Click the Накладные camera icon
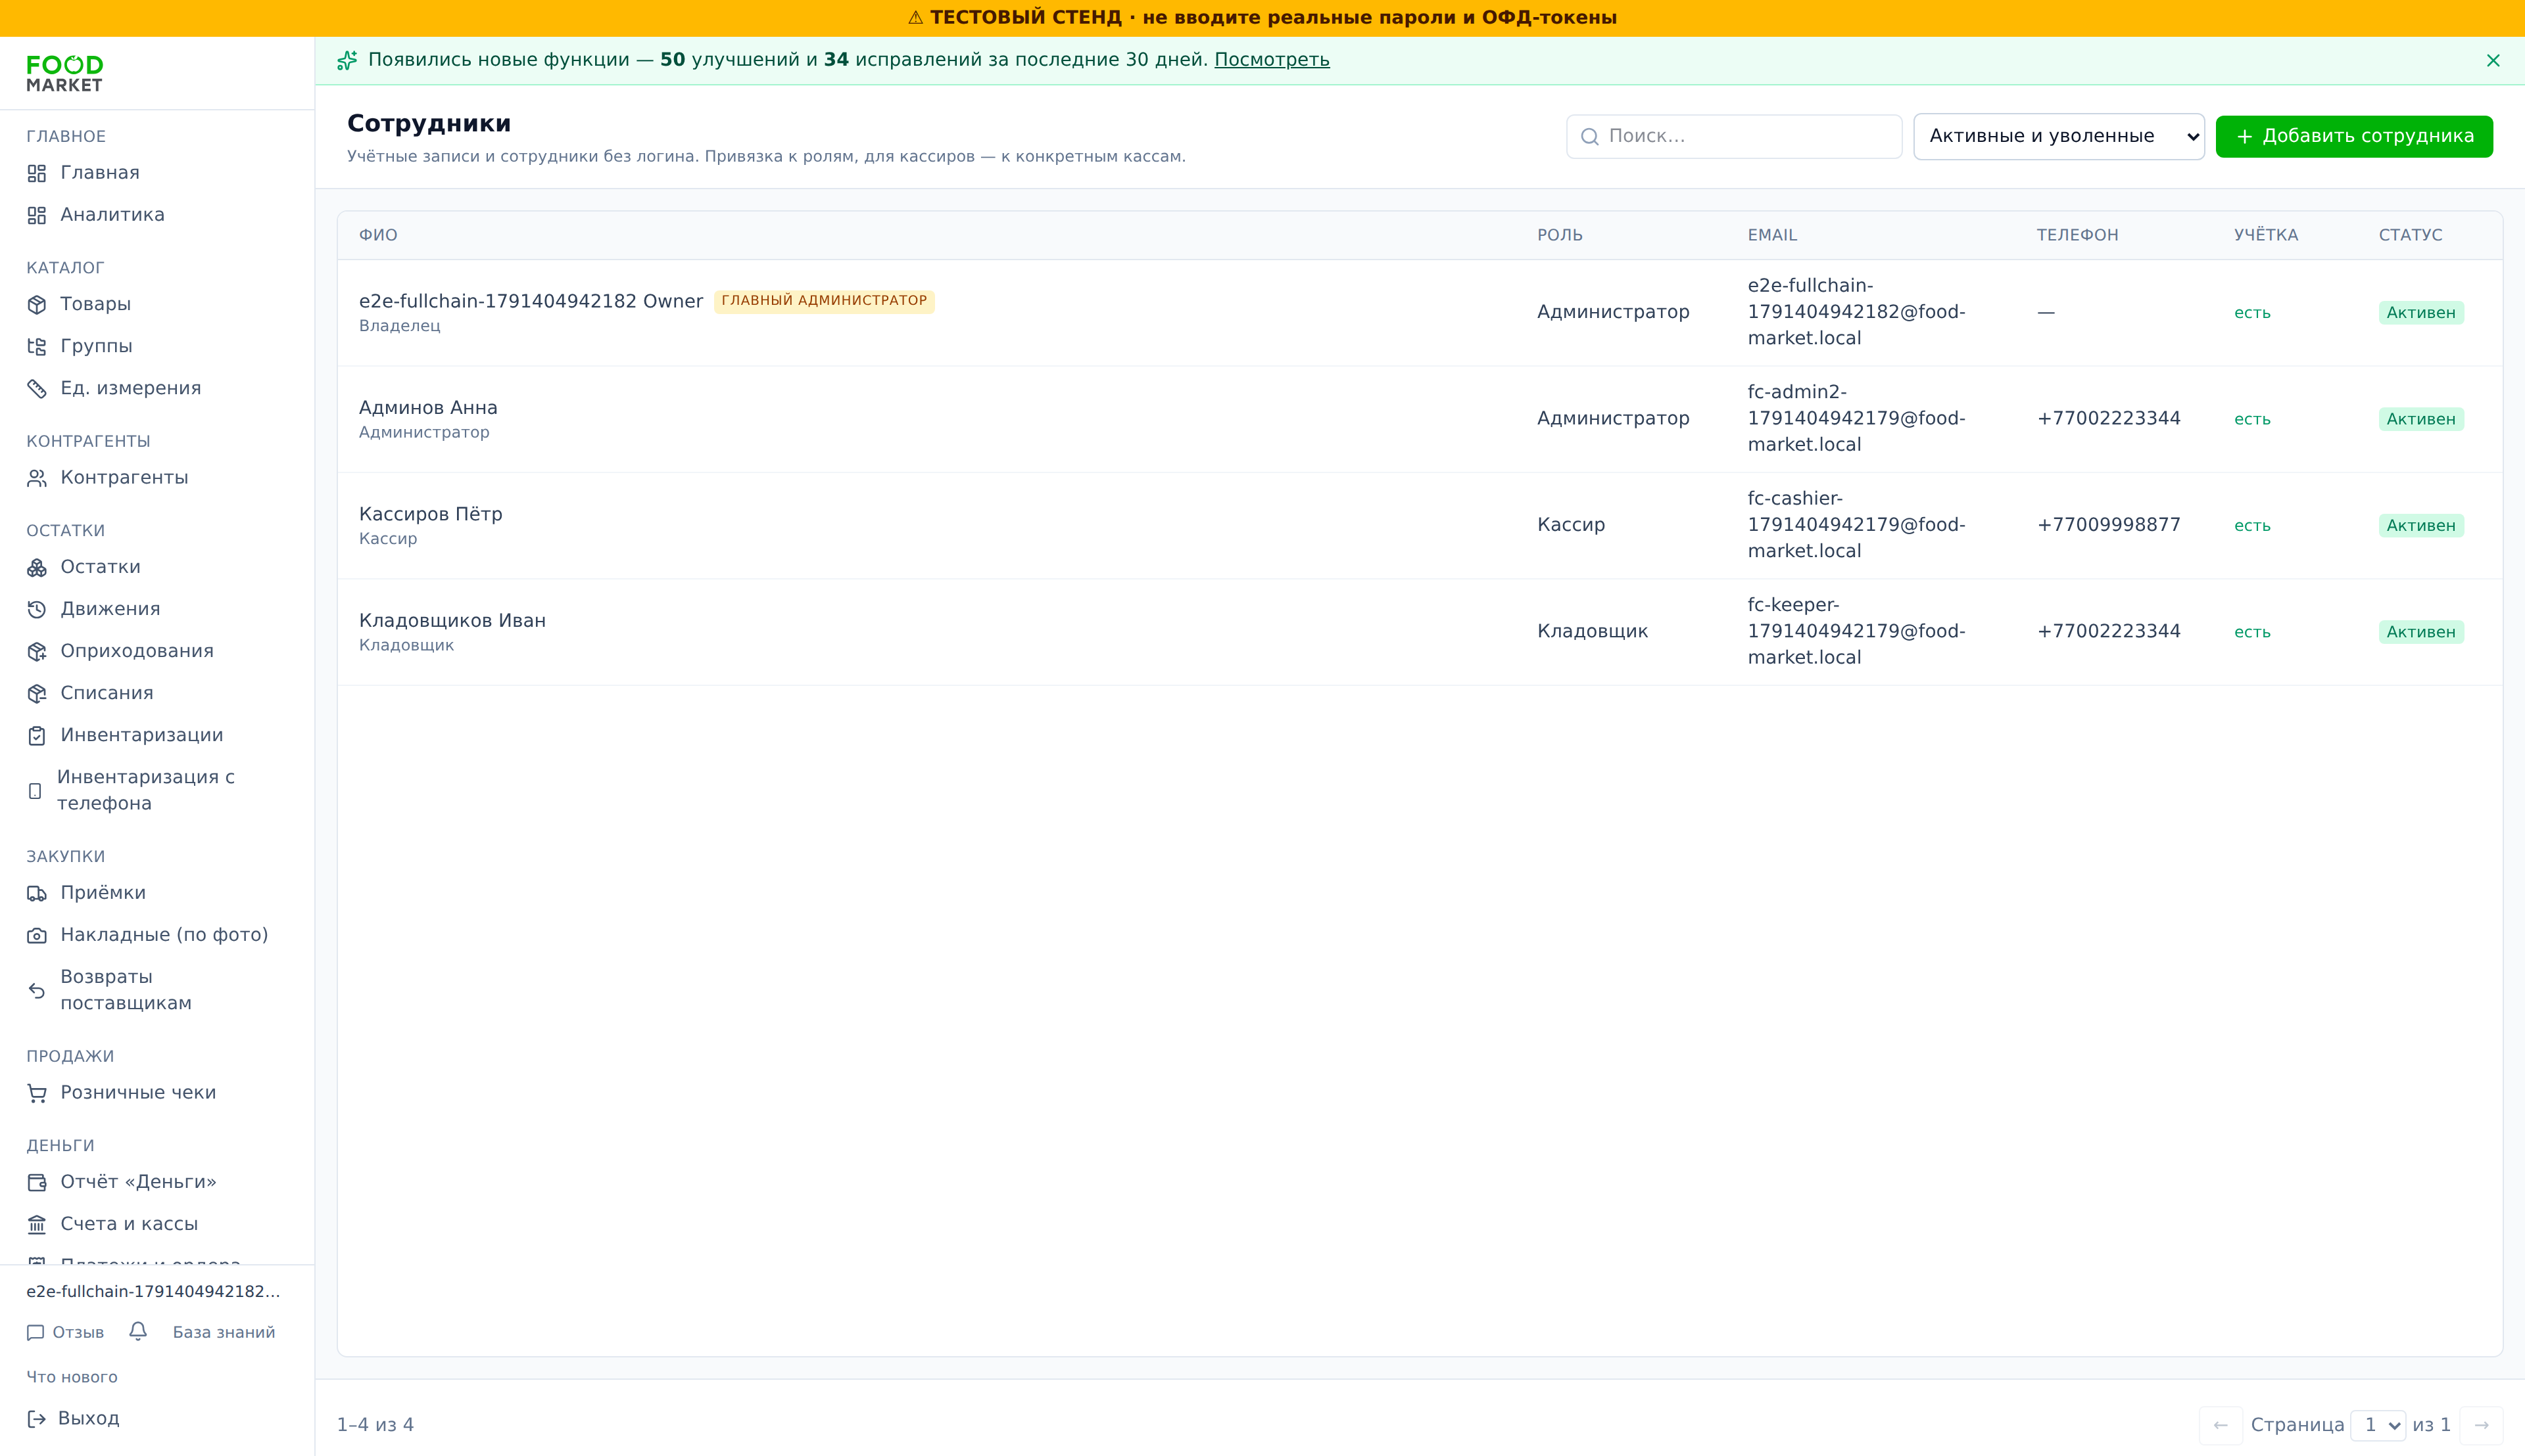The width and height of the screenshot is (2525, 1456). pyautogui.click(x=37, y=935)
